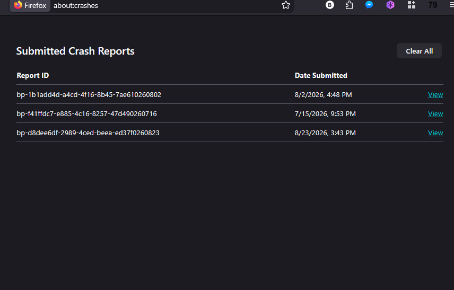
Task: Click the Date Submitted column header
Action: (321, 75)
